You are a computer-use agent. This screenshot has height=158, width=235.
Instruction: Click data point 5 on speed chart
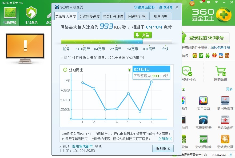click(128, 93)
